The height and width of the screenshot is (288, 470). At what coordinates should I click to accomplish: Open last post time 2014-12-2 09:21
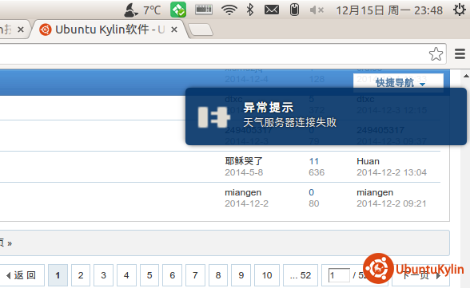(x=391, y=203)
